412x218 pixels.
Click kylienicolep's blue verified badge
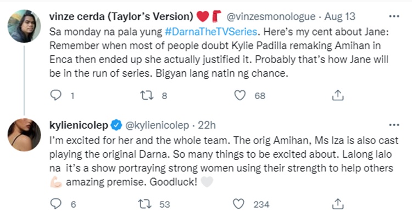pos(116,125)
